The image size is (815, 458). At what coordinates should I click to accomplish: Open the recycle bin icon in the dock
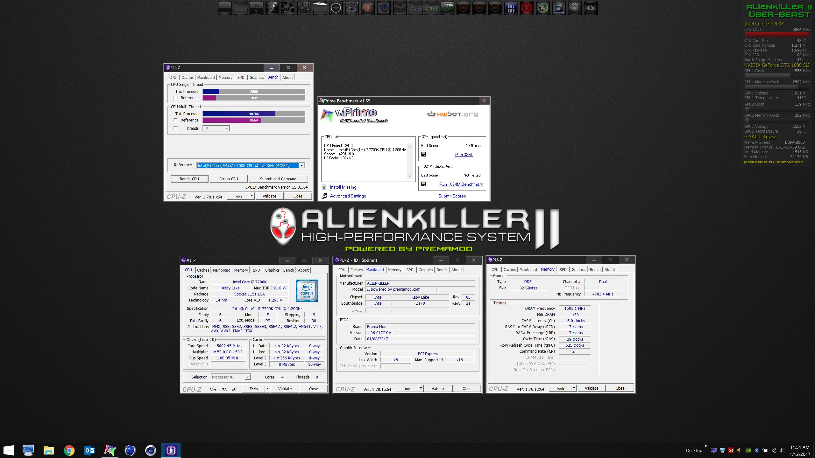[x=591, y=8]
